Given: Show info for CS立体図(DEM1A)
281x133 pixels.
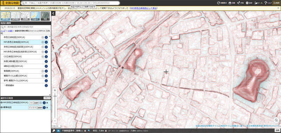Looking at the screenshot, I should pyautogui.click(x=46, y=57).
